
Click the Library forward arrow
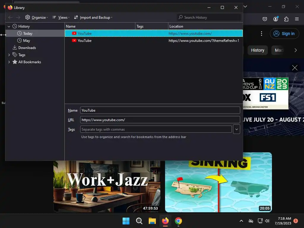coord(18,18)
